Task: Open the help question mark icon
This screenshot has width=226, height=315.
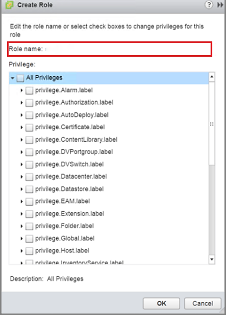Action: tap(209, 5)
